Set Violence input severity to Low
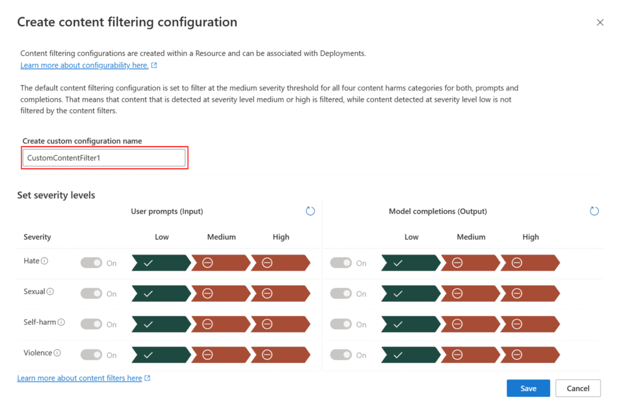 coord(161,355)
